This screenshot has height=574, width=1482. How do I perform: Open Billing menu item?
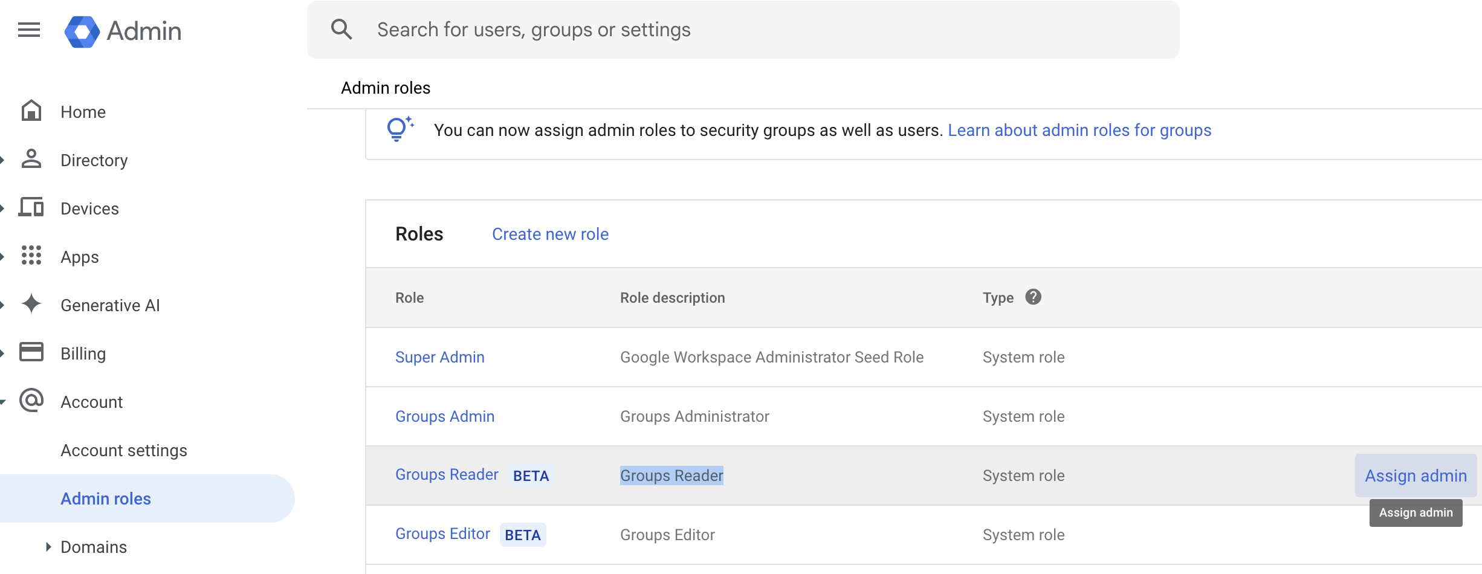(83, 353)
